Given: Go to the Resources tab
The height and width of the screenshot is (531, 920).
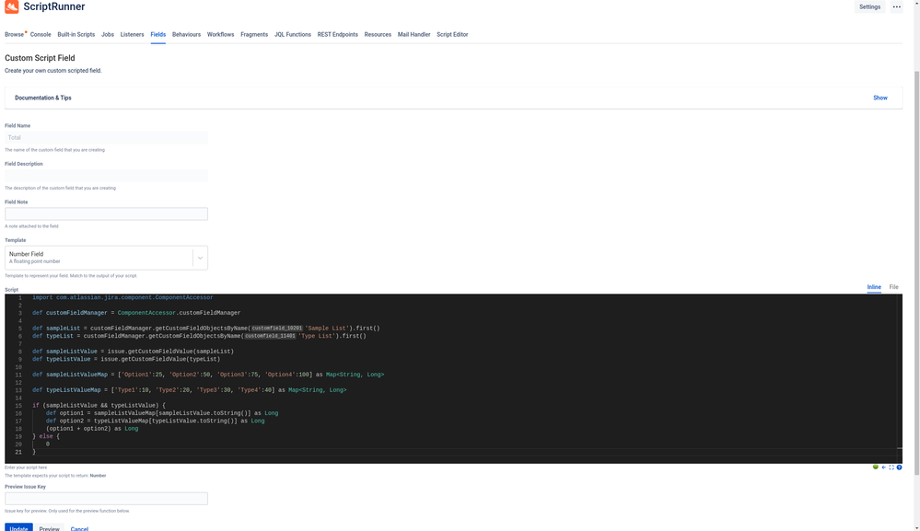Looking at the screenshot, I should coord(378,35).
